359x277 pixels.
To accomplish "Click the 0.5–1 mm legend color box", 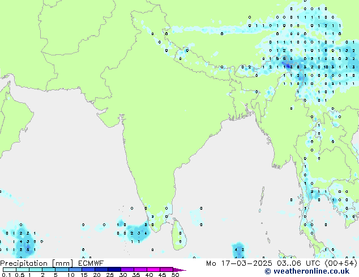I will click(23, 270).
